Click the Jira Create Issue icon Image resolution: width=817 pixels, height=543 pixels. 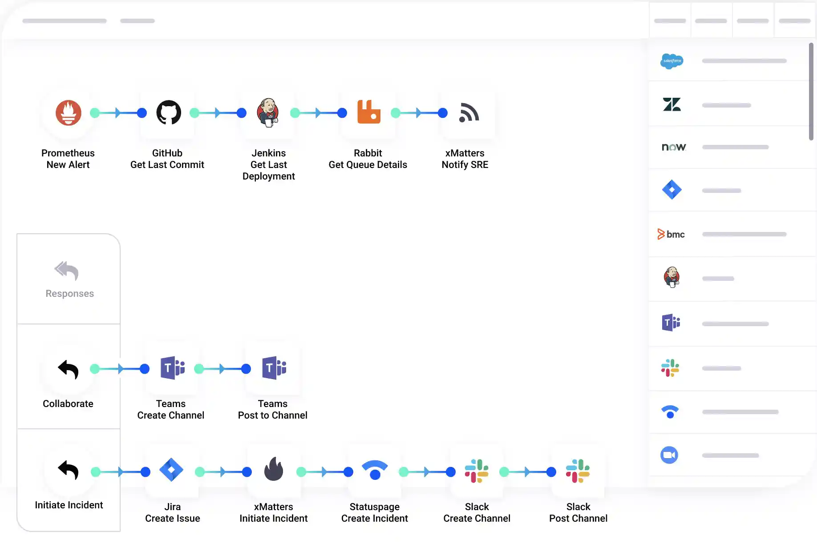[x=171, y=470]
